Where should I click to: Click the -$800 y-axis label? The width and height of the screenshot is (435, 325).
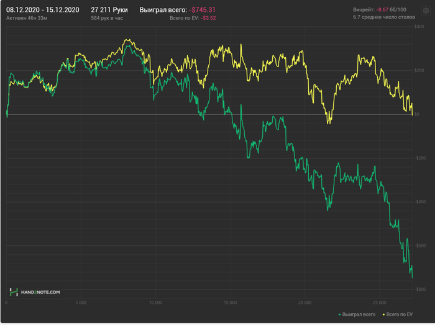click(419, 290)
